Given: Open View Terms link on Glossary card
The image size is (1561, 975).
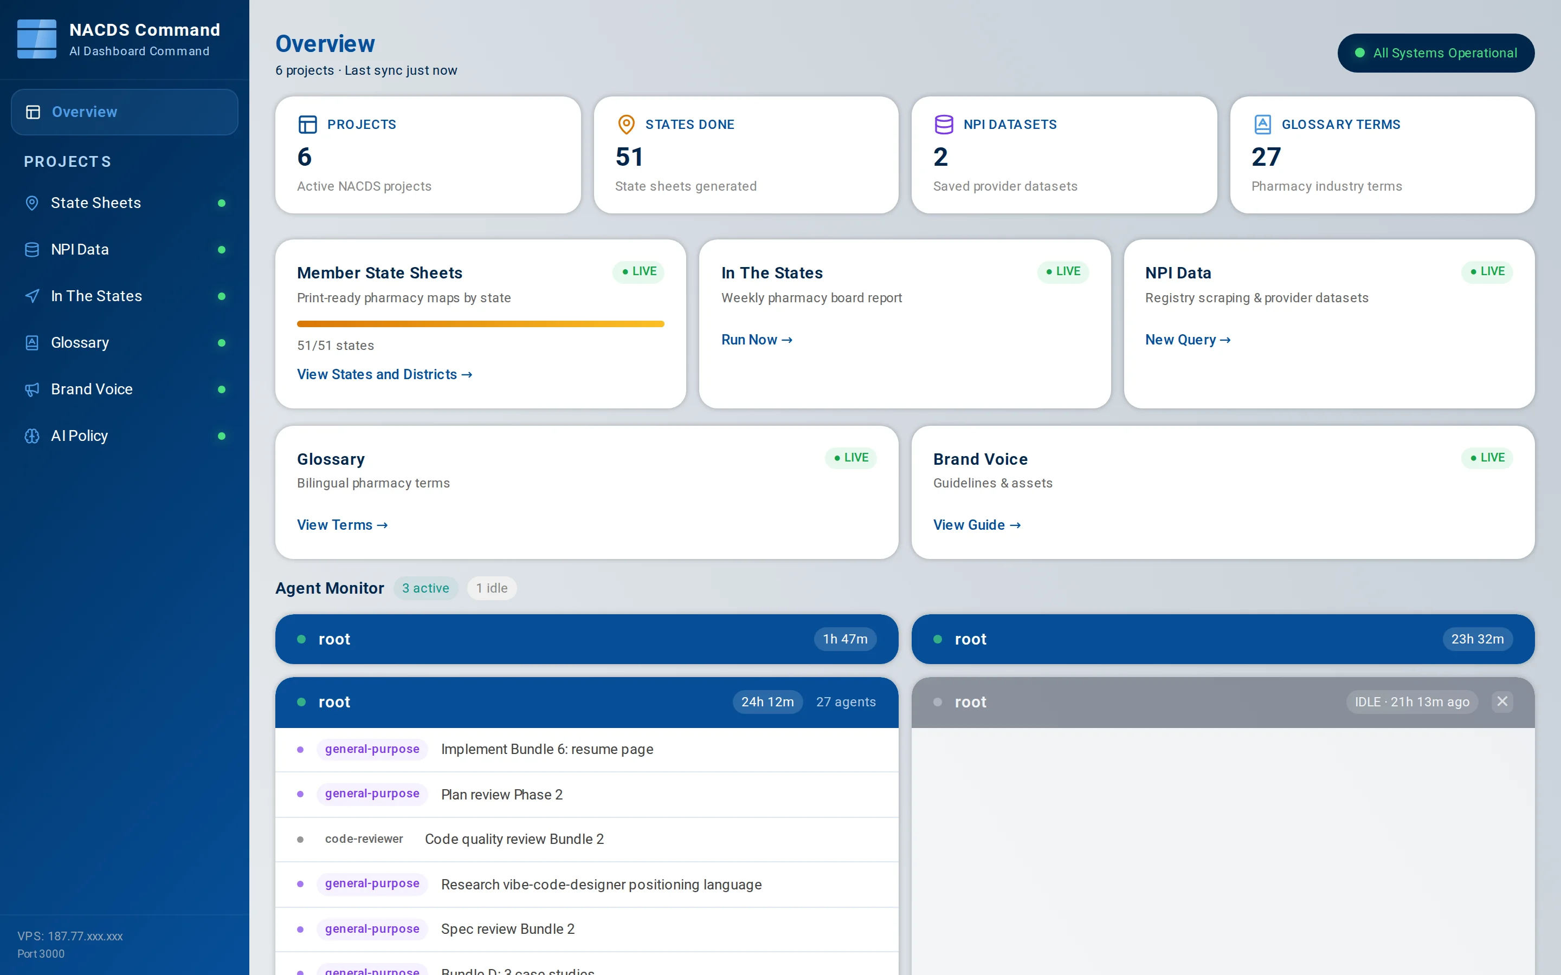Looking at the screenshot, I should [x=342, y=525].
